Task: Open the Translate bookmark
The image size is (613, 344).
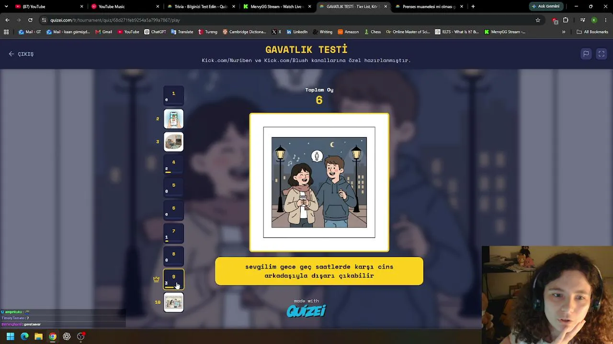Action: 182,32
